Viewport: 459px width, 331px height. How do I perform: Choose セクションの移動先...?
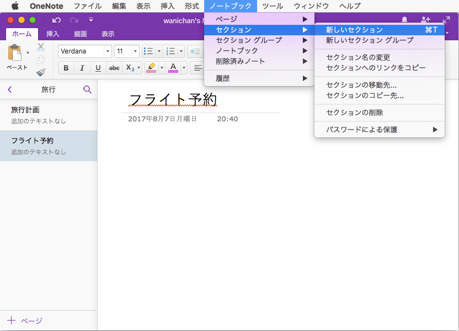point(380,85)
